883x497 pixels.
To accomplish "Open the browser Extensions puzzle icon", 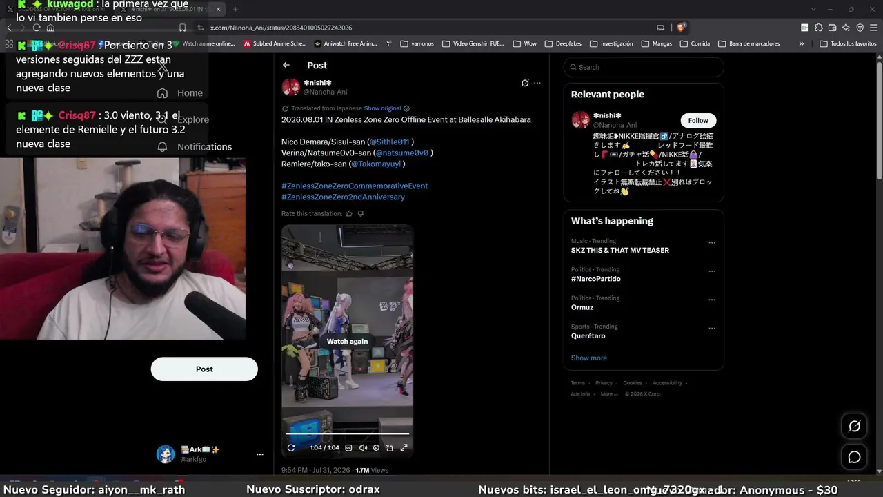I will 818,28.
